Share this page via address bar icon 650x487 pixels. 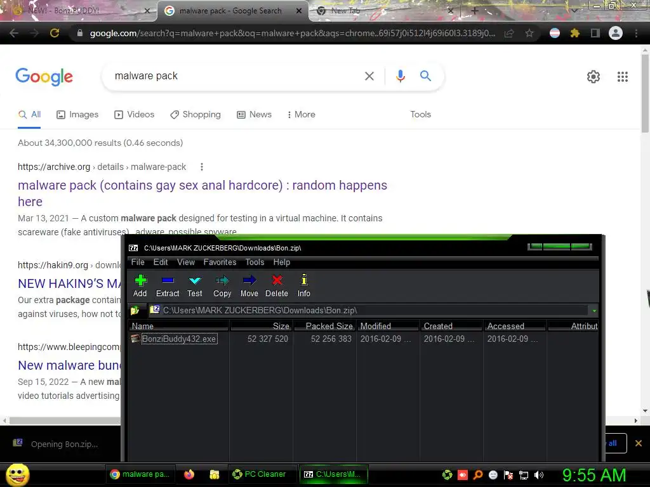click(x=509, y=33)
